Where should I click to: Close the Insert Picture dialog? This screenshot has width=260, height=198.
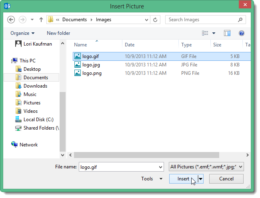(245, 5)
